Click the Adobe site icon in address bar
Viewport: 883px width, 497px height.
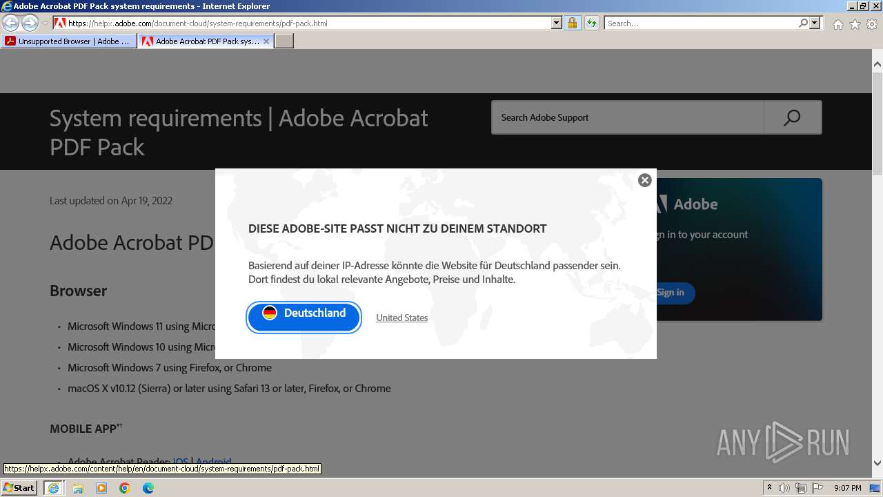pyautogui.click(x=60, y=23)
